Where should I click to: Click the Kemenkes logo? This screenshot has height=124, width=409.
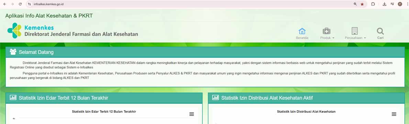pos(14,31)
